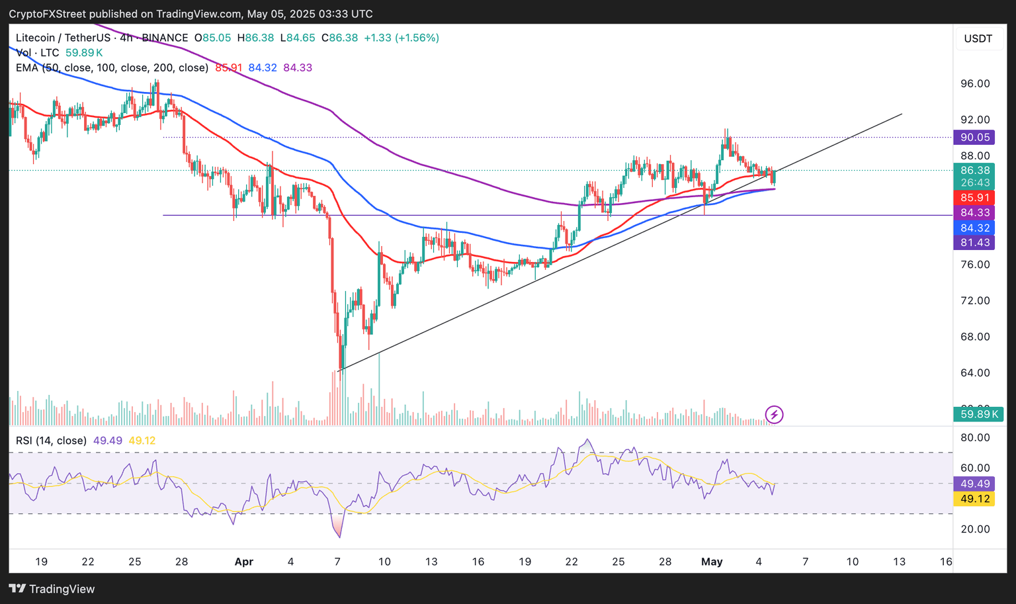Select the May label on time axis
Viewport: 1016px width, 604px height.
tap(712, 562)
